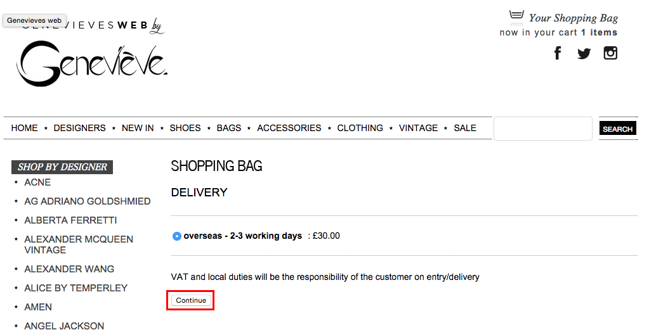
Task: Click the shopping bag basket icon
Action: click(516, 15)
